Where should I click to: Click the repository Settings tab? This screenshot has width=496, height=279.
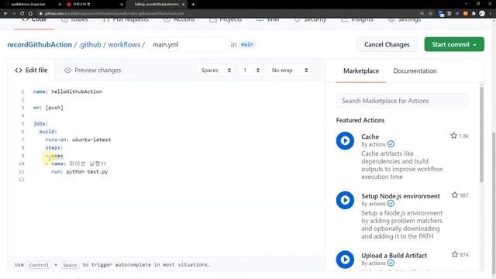pyautogui.click(x=405, y=20)
